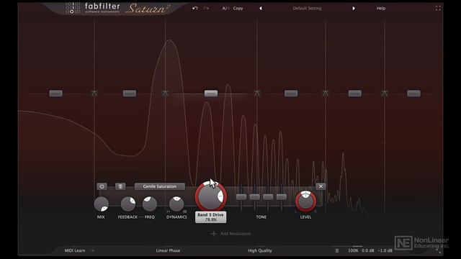Click the band settings icon next to power
Screen dimensions: 461x259
(120, 186)
